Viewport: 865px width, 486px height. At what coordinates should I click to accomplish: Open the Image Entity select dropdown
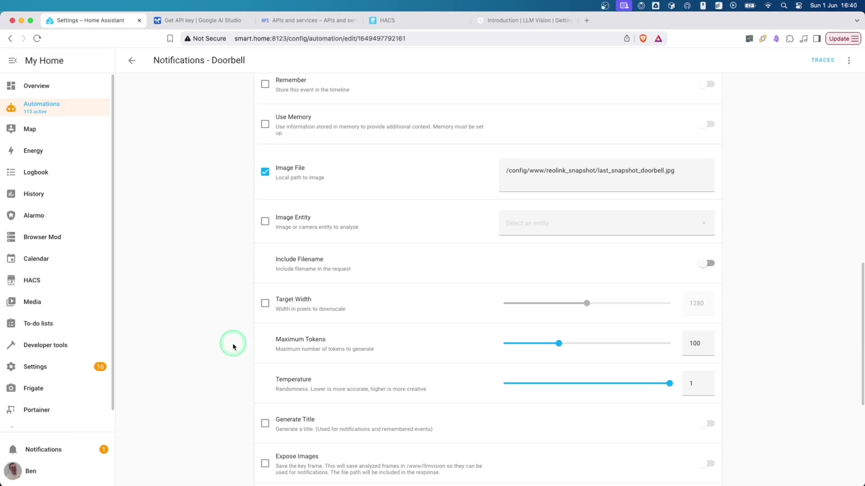point(606,223)
